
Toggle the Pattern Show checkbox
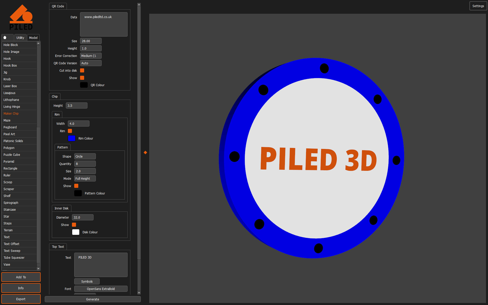(x=76, y=186)
